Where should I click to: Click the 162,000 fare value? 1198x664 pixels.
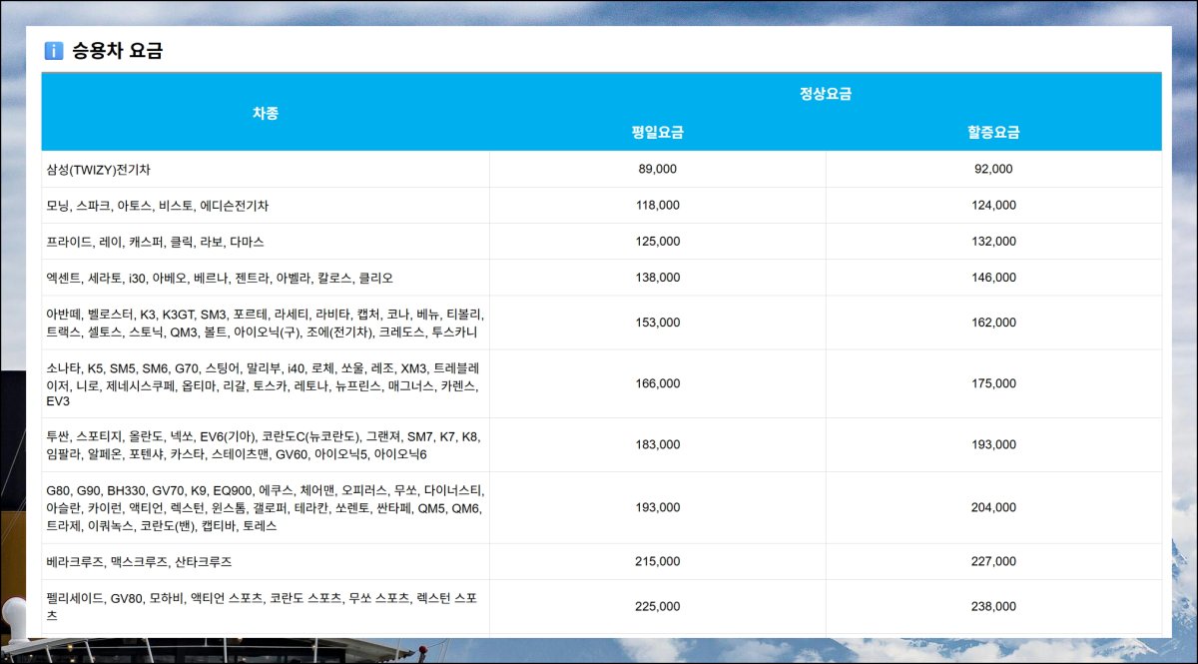[x=993, y=323]
